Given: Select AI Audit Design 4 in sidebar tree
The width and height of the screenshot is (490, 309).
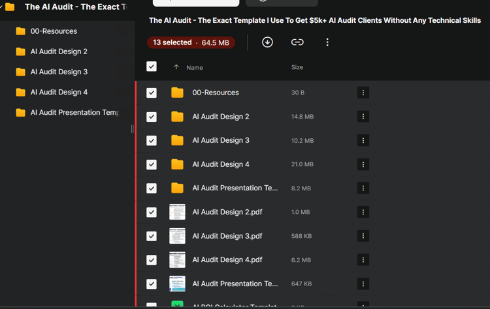Looking at the screenshot, I should (x=59, y=92).
